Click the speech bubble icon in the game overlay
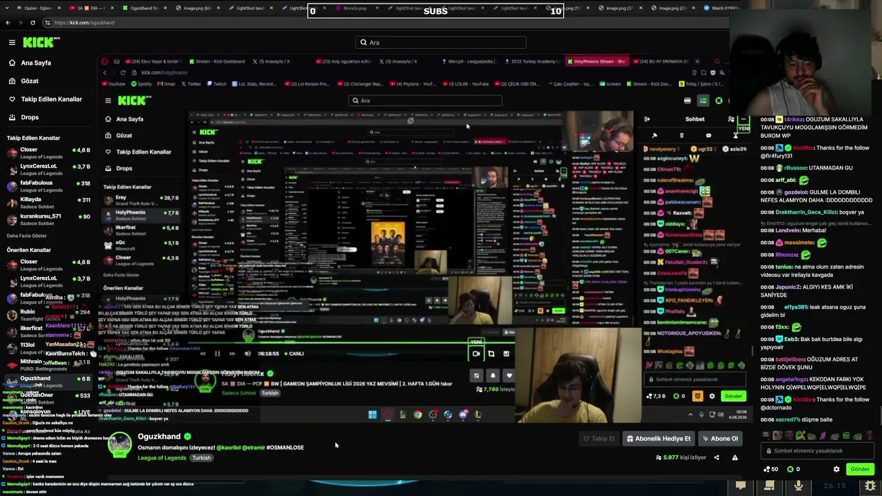 (741, 486)
